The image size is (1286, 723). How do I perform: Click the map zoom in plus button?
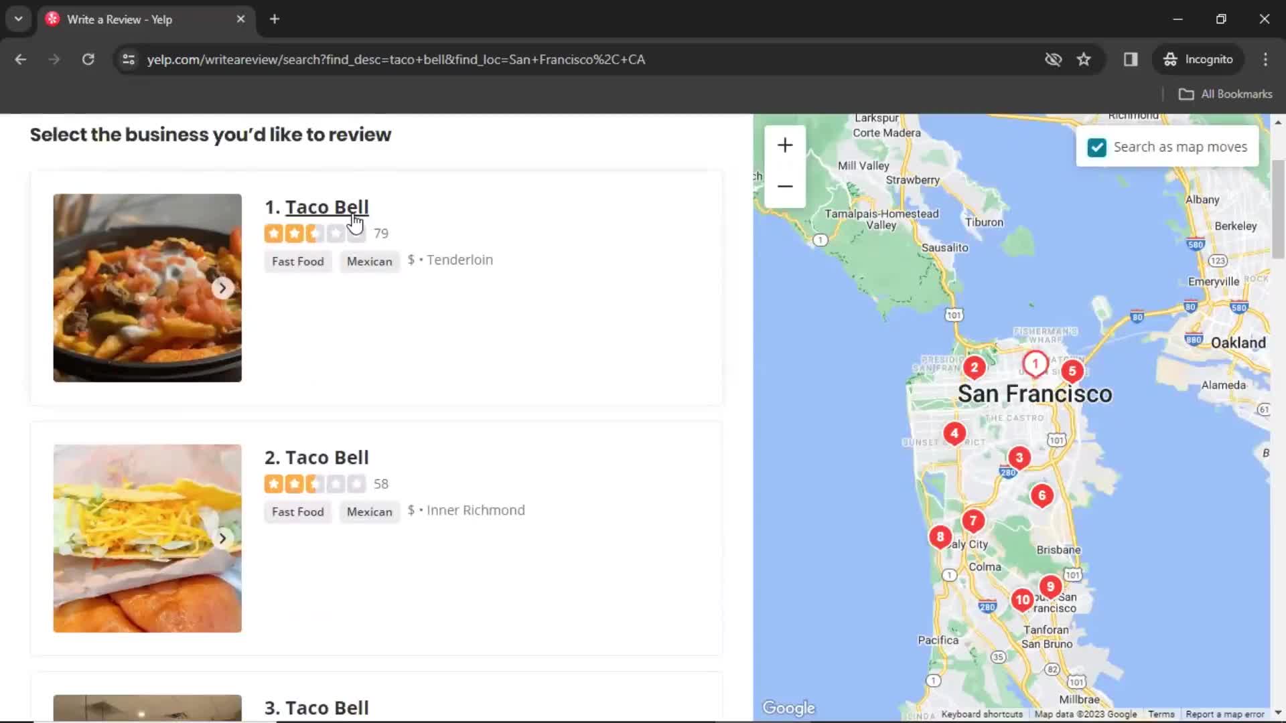point(784,144)
